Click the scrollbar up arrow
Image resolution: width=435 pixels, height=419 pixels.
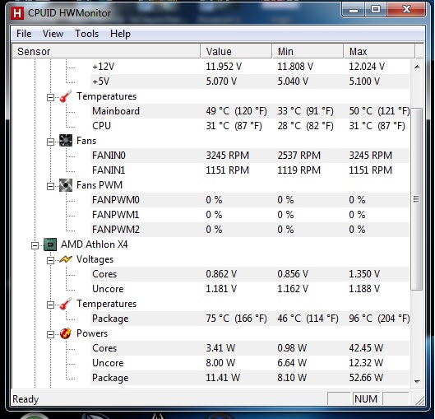click(x=417, y=67)
